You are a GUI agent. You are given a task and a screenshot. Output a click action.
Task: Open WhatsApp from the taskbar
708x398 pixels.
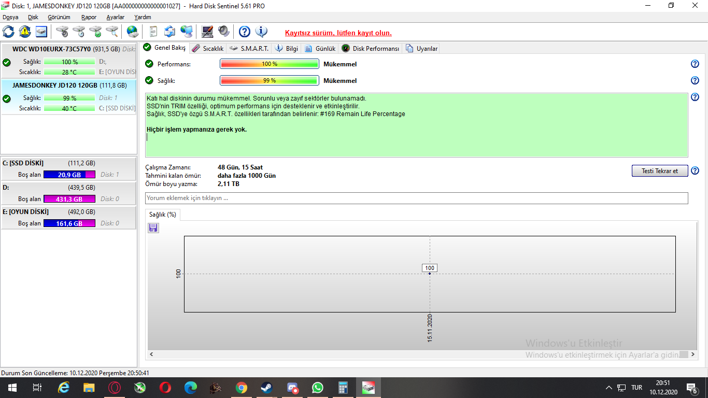(x=317, y=388)
